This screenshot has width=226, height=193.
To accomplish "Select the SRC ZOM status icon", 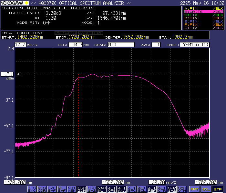I will coord(82,189).
